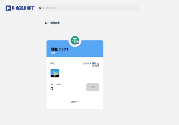Viewport: 179px width, 125px height.
Task: Open the NFT list icon
Action: click(98, 64)
